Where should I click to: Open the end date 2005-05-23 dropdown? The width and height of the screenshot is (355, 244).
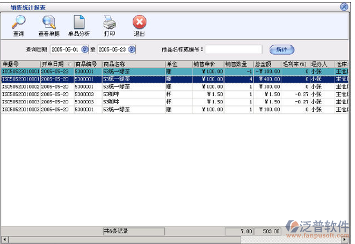[132, 49]
